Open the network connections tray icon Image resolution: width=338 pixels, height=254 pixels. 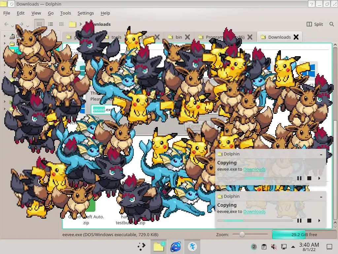tap(284, 247)
